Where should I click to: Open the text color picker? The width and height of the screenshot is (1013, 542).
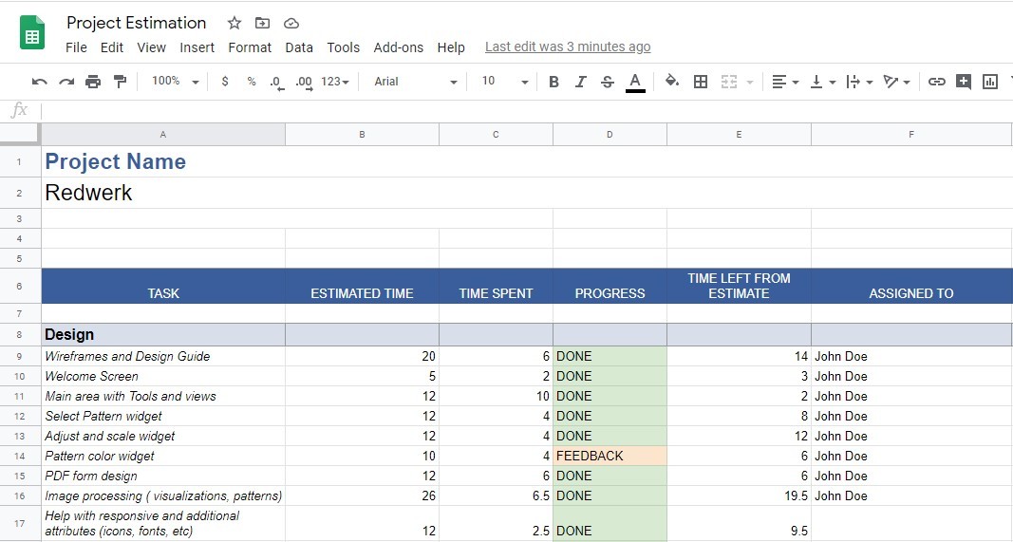click(635, 82)
